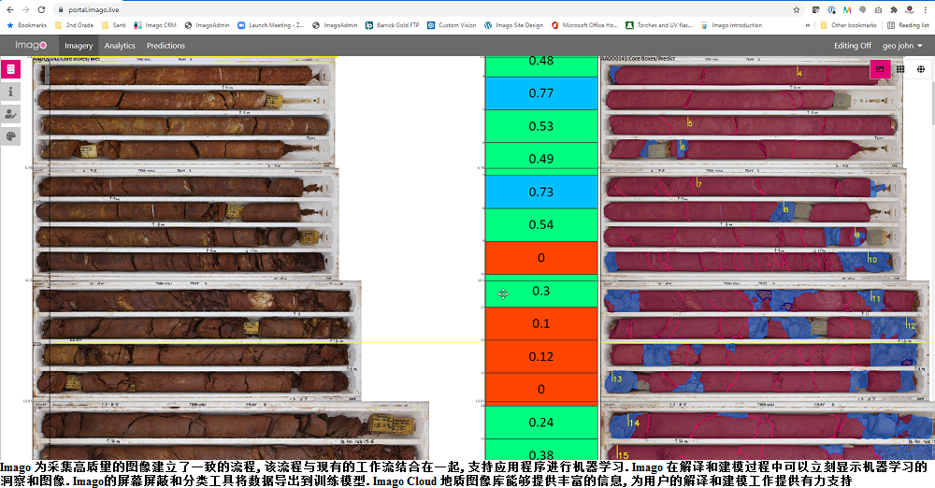The height and width of the screenshot is (488, 935).
Task: Open the geo john user dropdown
Action: pos(902,45)
